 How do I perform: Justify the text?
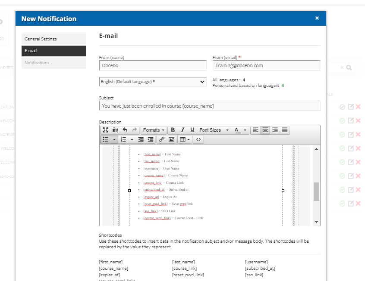(285, 130)
